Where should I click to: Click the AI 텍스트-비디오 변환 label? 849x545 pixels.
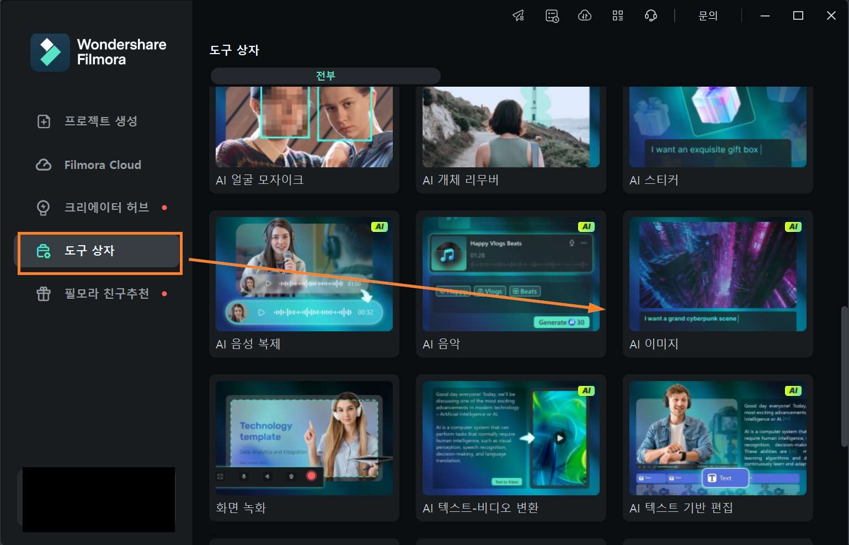pyautogui.click(x=480, y=508)
